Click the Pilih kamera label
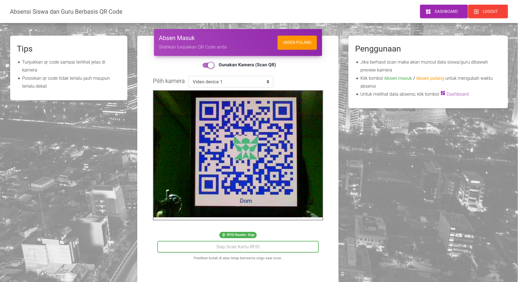 [x=169, y=81]
